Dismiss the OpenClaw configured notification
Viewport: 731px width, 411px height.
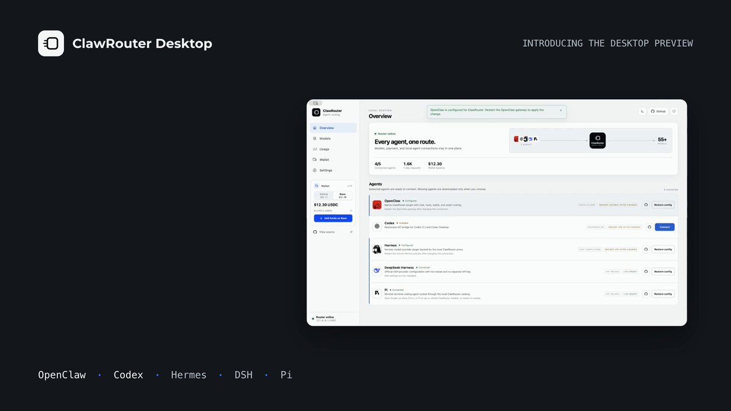(x=561, y=110)
